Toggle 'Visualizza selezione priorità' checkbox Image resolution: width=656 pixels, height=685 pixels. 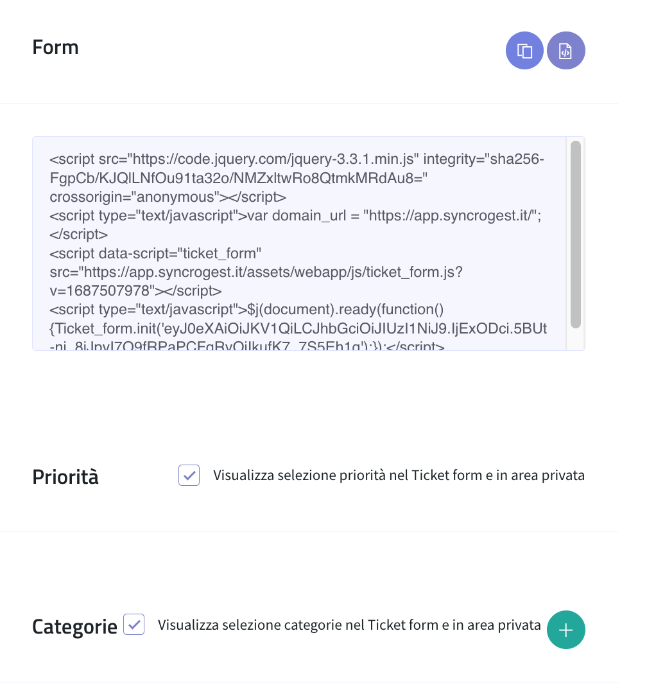189,475
